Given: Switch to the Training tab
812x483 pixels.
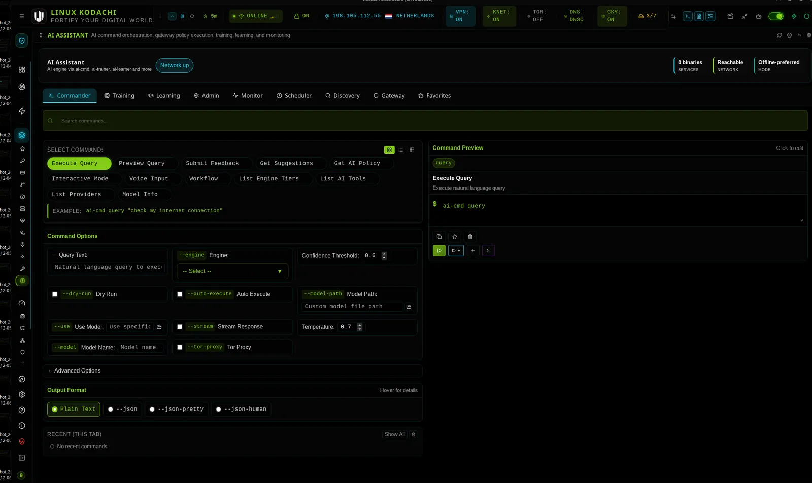Looking at the screenshot, I should (119, 96).
